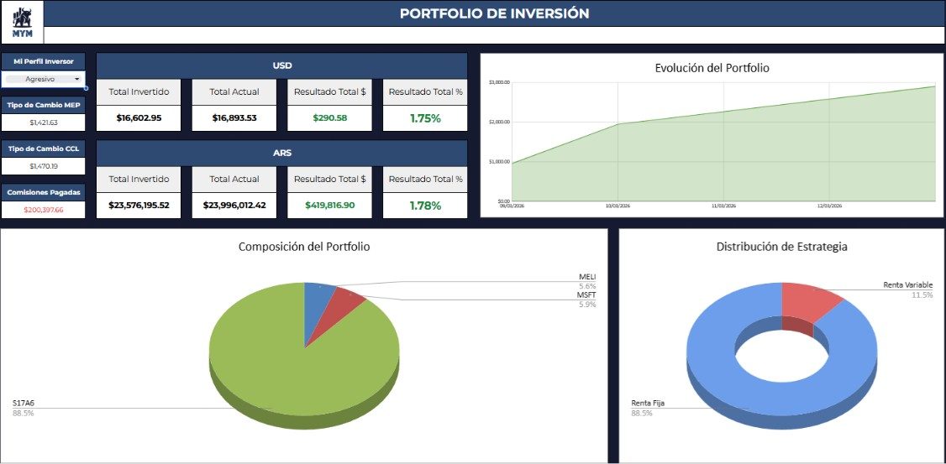
Task: Click the Renta Fija label
Action: pyautogui.click(x=648, y=403)
